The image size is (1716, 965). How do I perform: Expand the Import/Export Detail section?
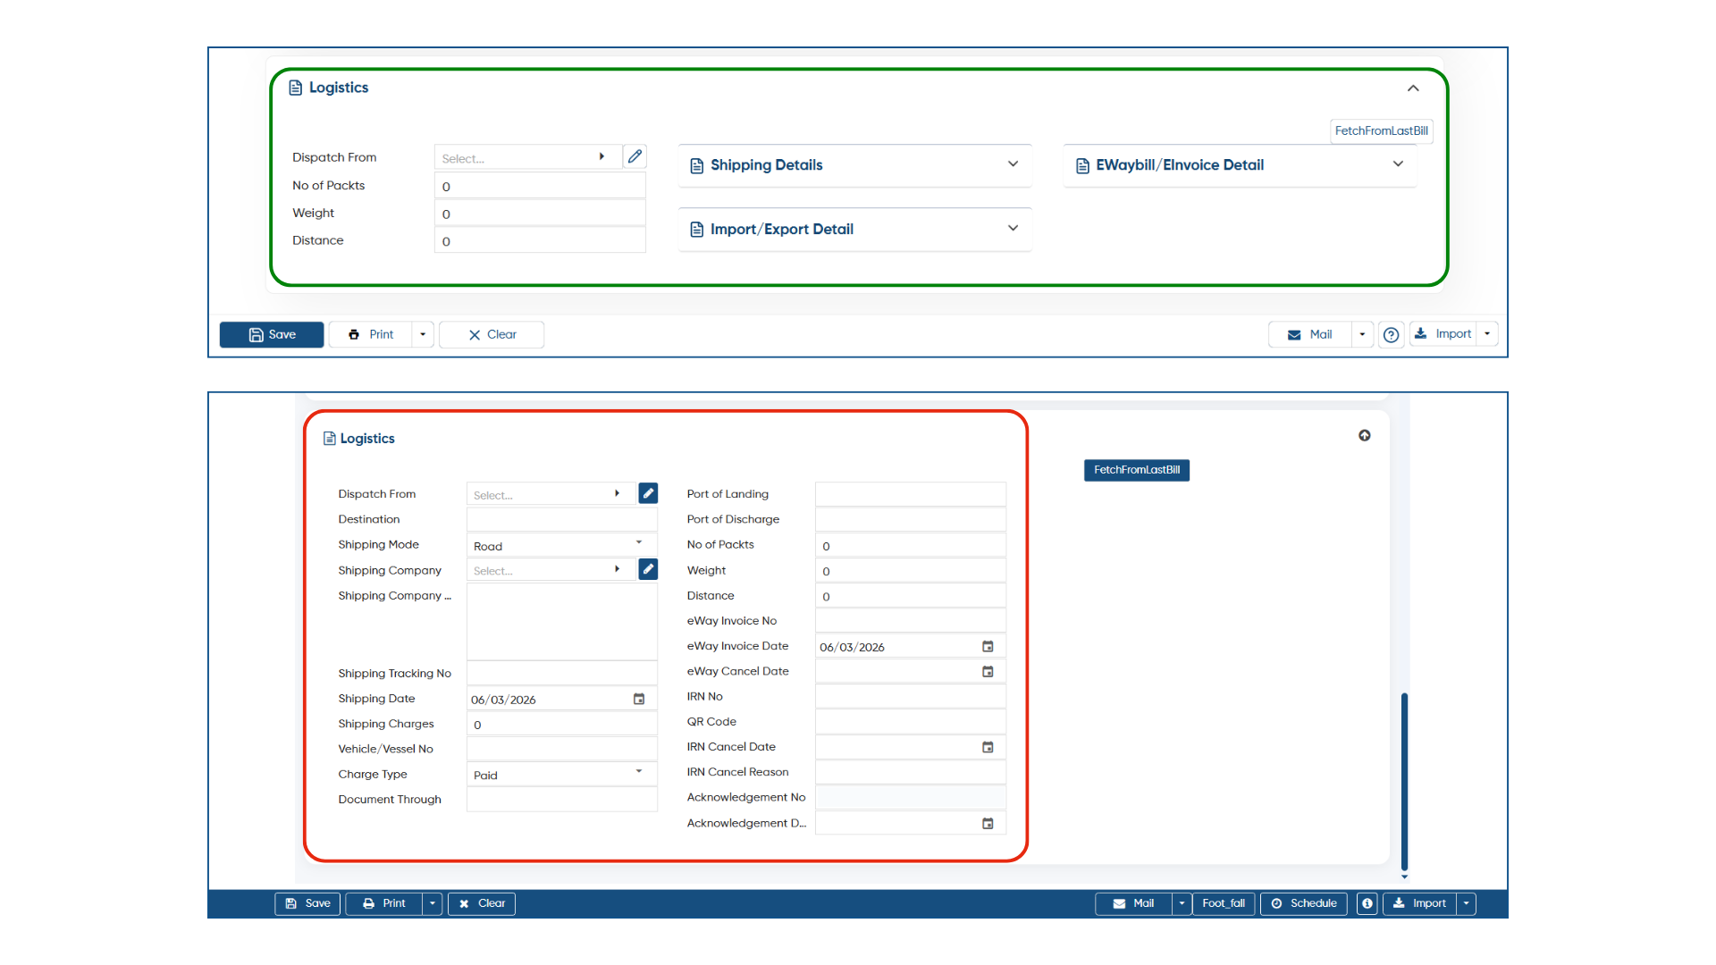coord(854,230)
